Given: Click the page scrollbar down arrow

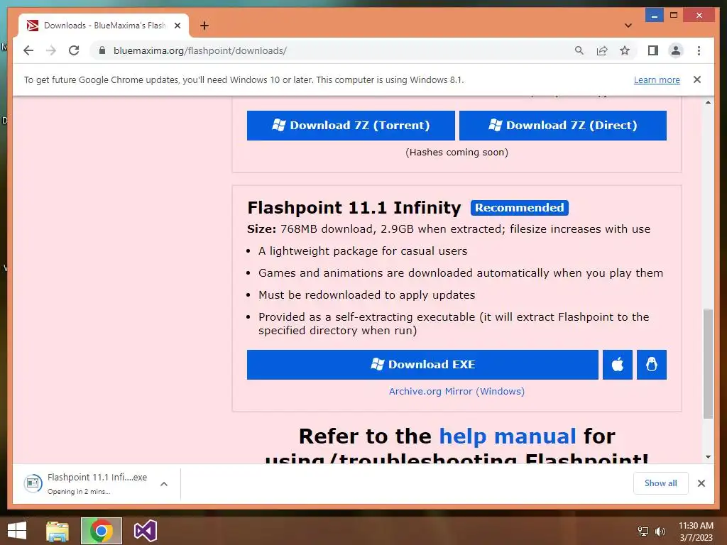Looking at the screenshot, I should (708, 457).
